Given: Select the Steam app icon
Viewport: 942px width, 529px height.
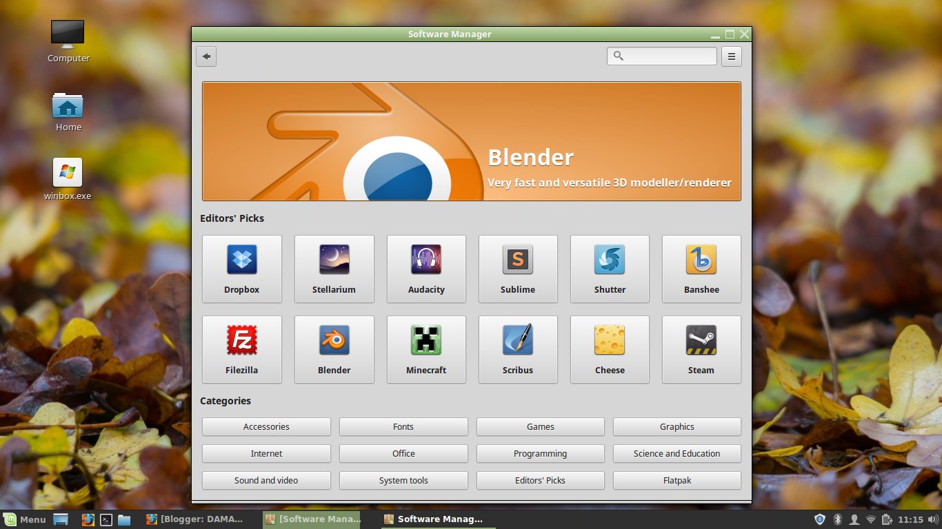Looking at the screenshot, I should tap(701, 349).
